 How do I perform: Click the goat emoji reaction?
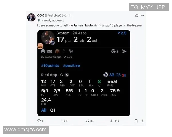click(x=71, y=51)
